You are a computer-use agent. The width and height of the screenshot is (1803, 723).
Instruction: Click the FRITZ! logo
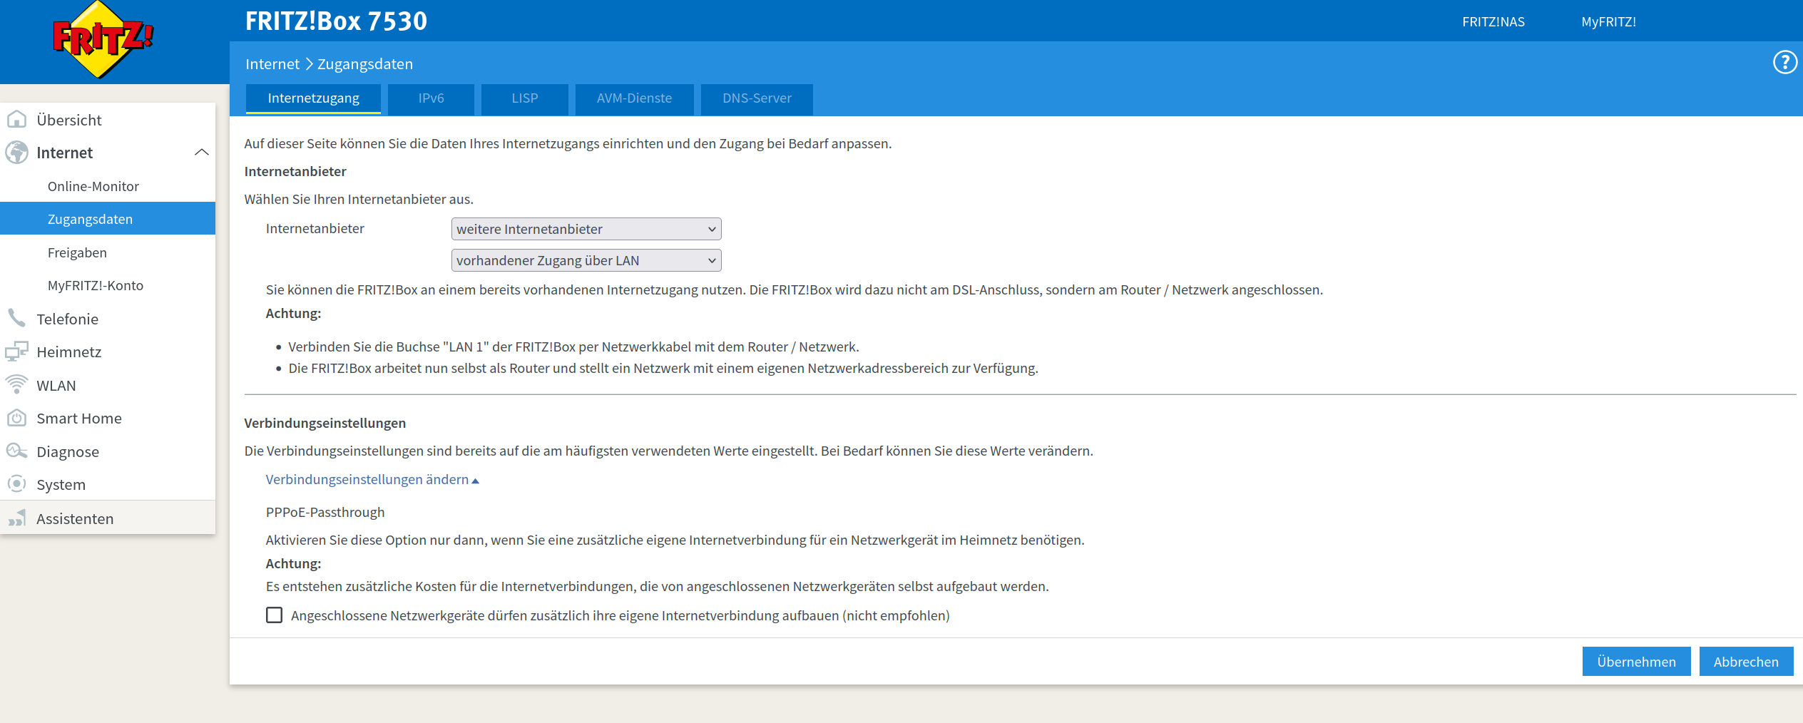(x=103, y=39)
